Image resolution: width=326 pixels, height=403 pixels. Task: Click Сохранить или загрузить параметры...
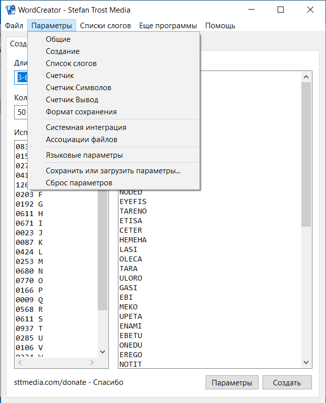[x=113, y=171]
